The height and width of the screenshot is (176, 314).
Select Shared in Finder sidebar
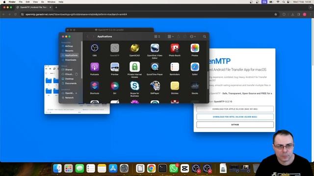click(69, 69)
